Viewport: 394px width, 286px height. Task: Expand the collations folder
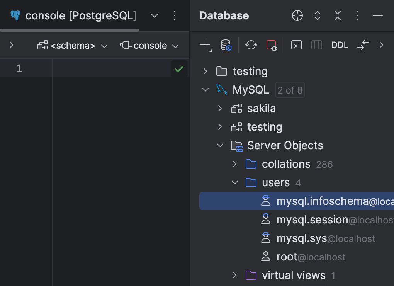234,164
